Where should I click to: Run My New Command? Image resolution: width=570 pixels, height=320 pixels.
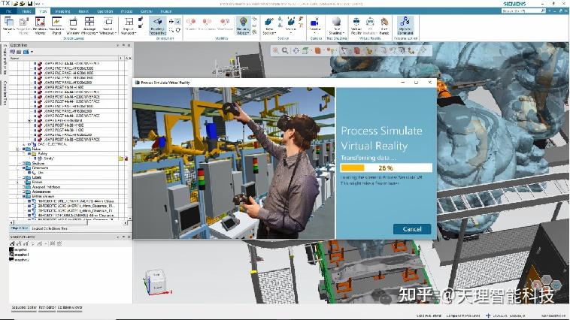[x=405, y=25]
